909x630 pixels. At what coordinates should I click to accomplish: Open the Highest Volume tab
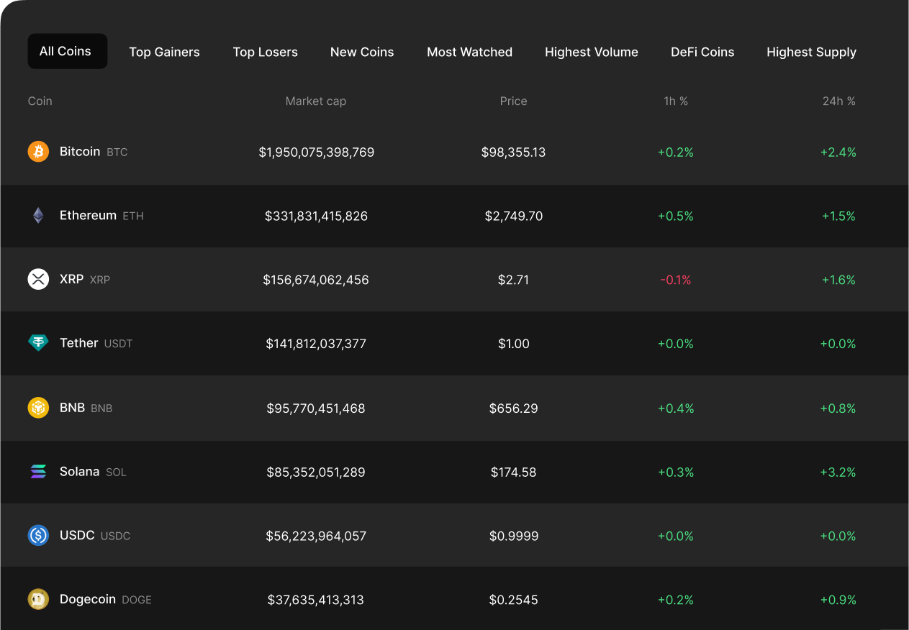[x=592, y=52]
